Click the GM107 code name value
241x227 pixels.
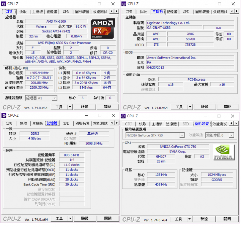[161, 156]
